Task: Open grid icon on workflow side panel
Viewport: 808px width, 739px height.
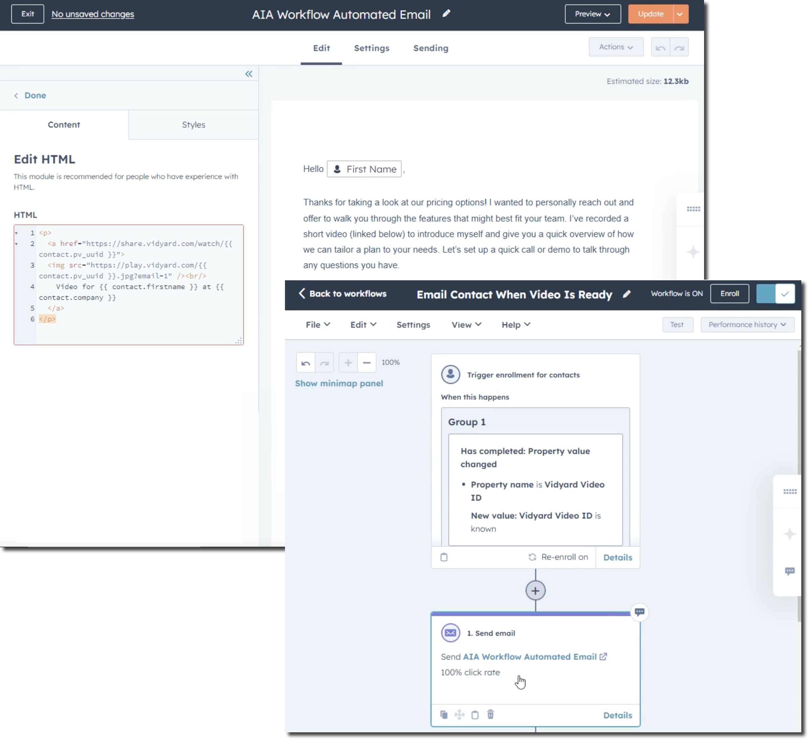Action: [x=790, y=491]
